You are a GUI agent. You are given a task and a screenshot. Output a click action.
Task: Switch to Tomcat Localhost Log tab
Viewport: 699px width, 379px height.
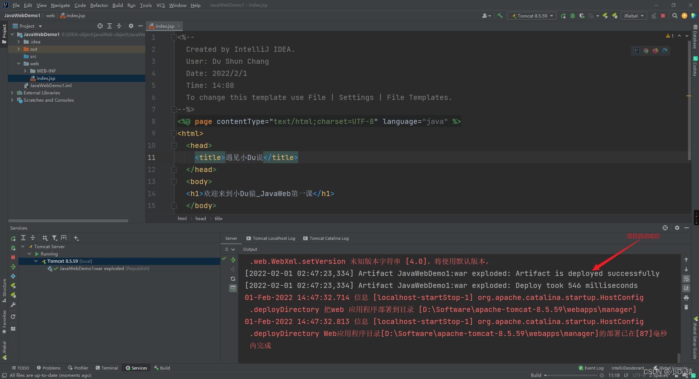pyautogui.click(x=270, y=238)
